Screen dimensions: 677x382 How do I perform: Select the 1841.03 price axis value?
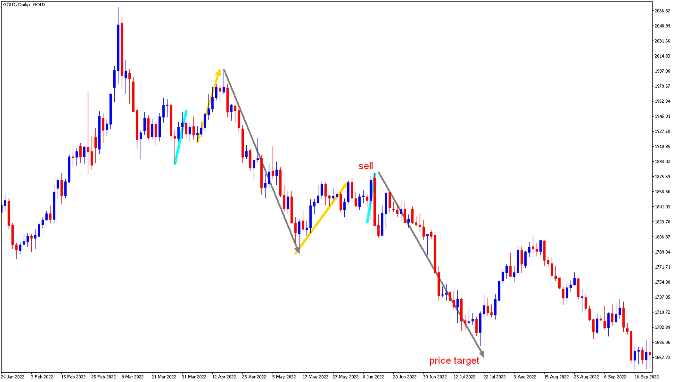click(x=662, y=207)
